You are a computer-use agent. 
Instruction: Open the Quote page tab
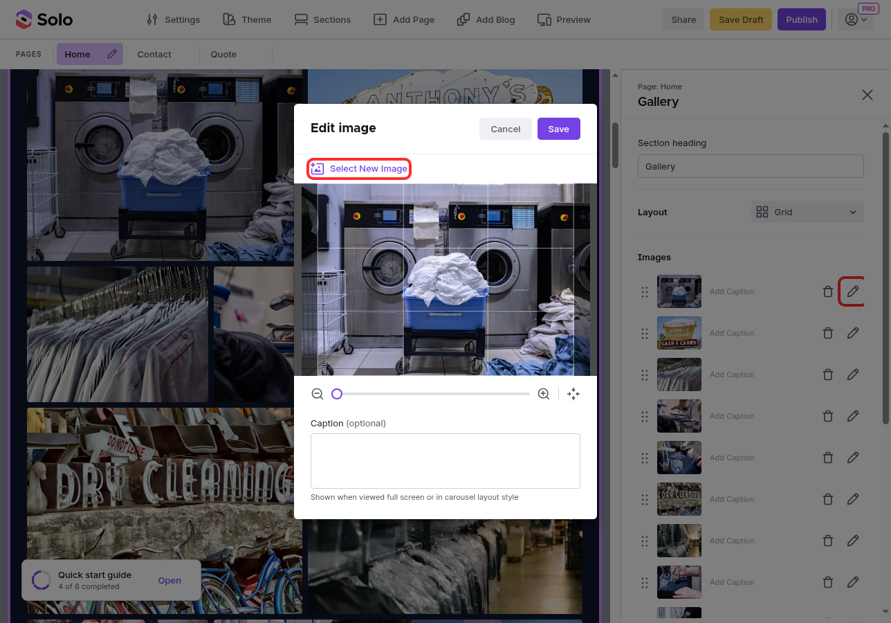223,54
